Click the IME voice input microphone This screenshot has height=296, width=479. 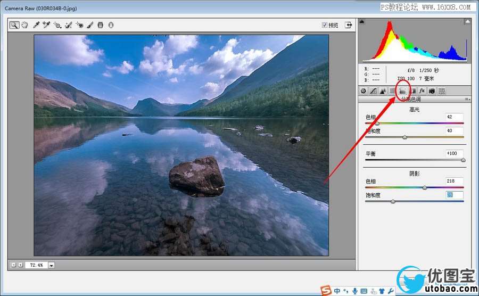click(x=355, y=291)
